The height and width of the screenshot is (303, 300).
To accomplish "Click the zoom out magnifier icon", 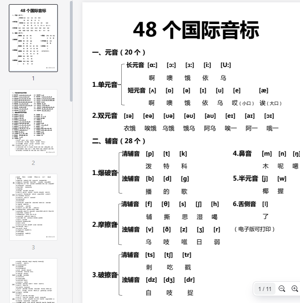I will [x=281, y=289].
